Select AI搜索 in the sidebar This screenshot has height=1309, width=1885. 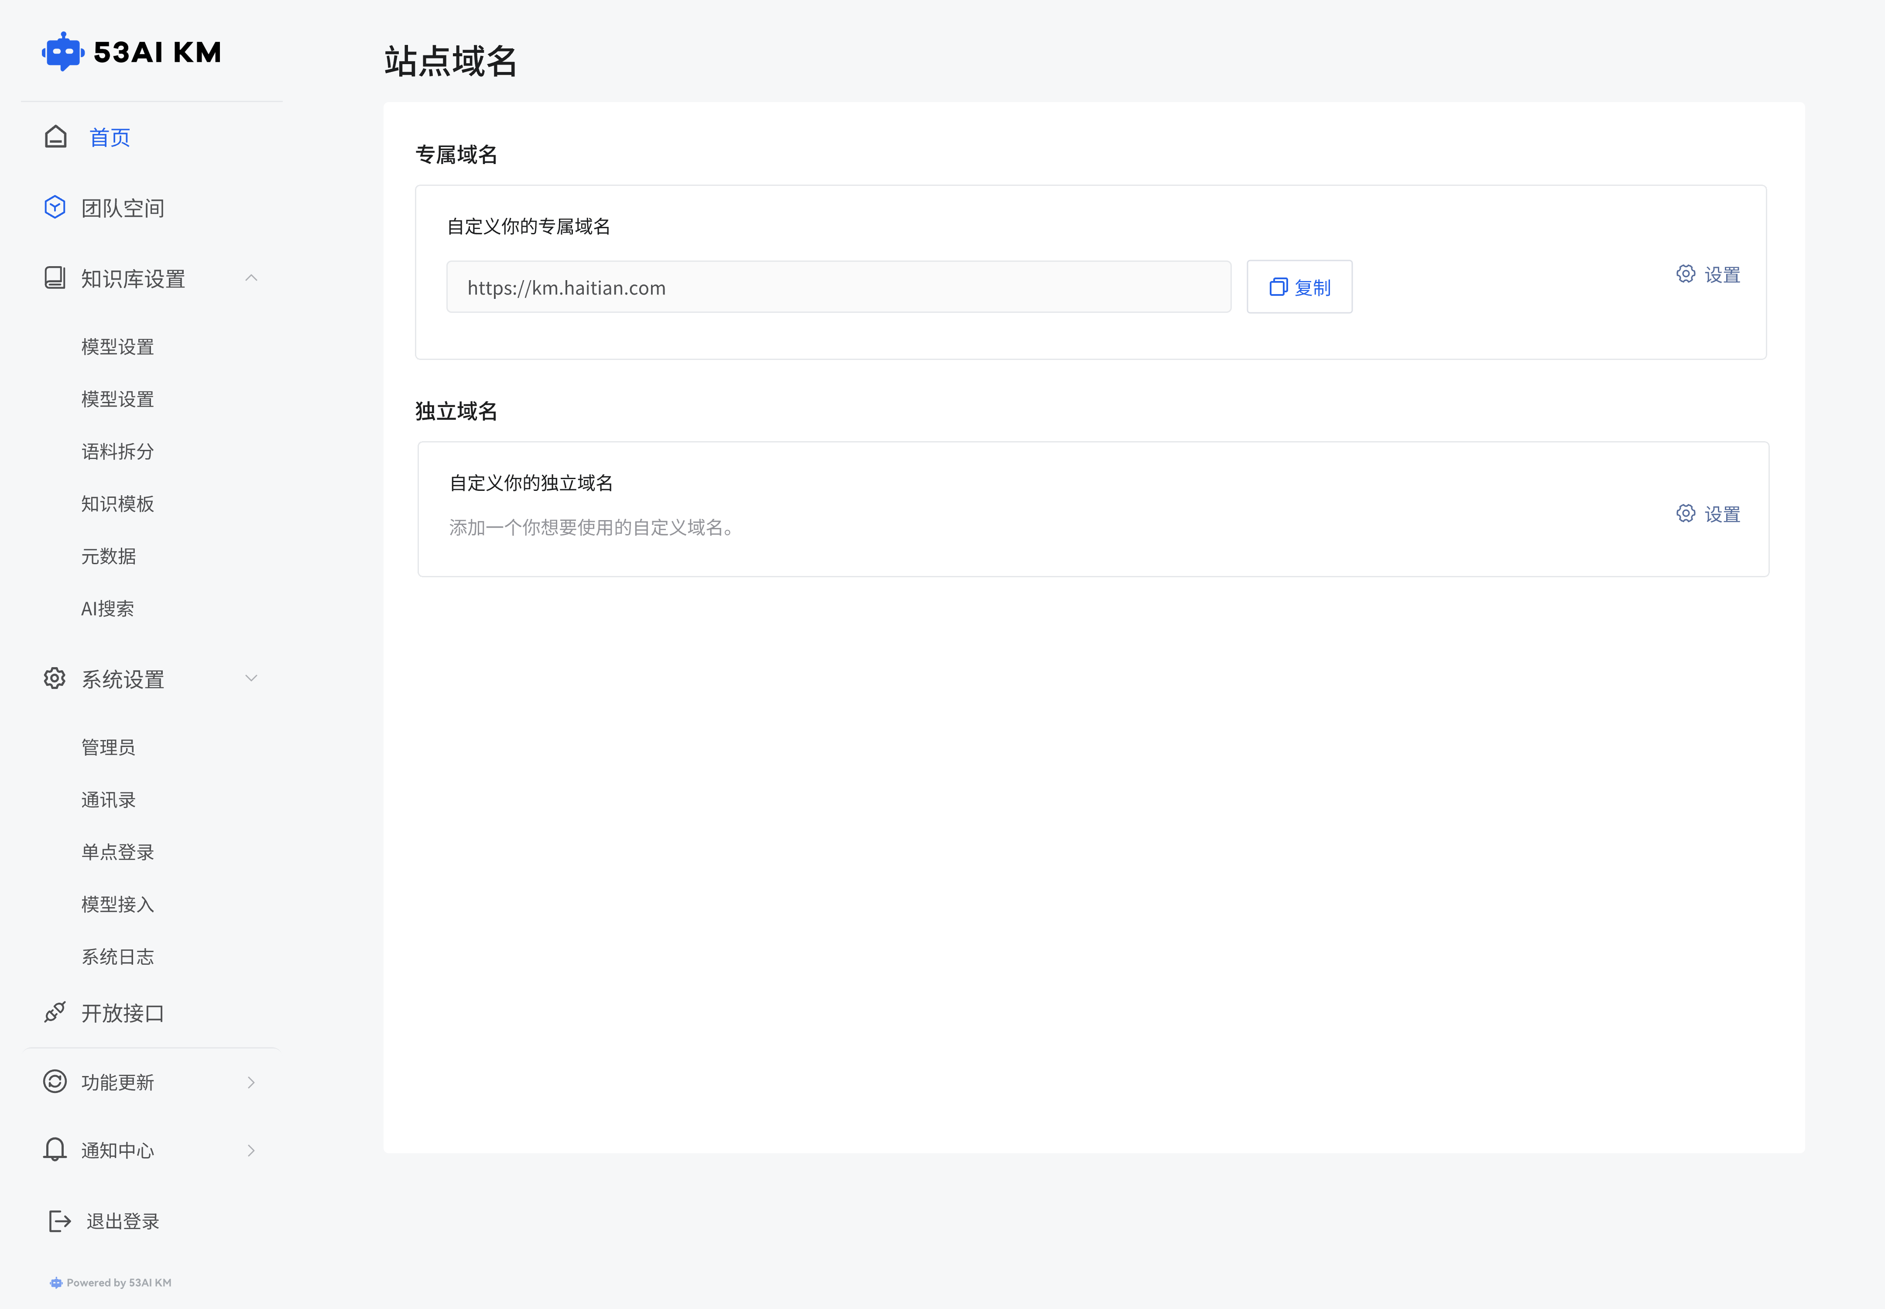tap(107, 609)
